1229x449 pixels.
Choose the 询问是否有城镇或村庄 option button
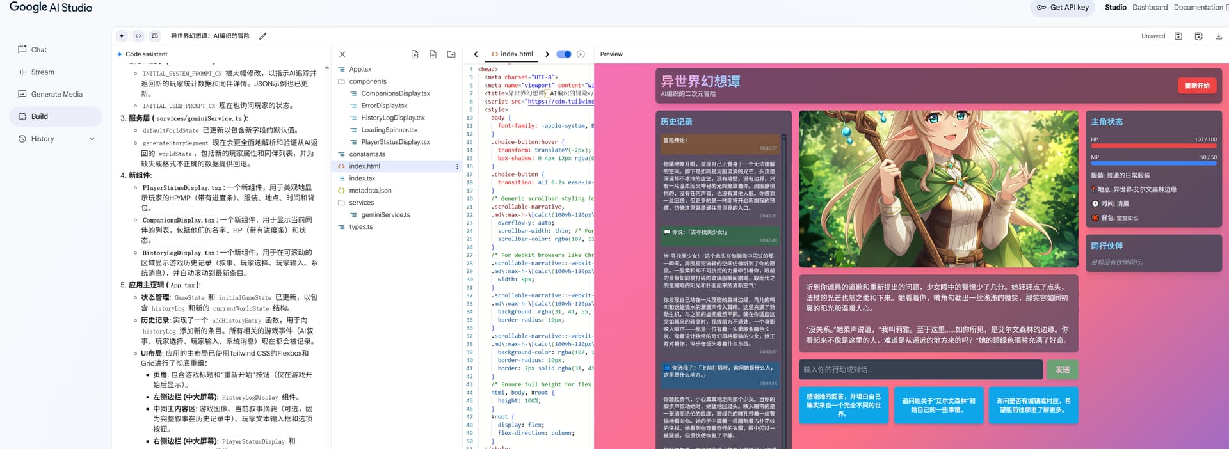1033,406
